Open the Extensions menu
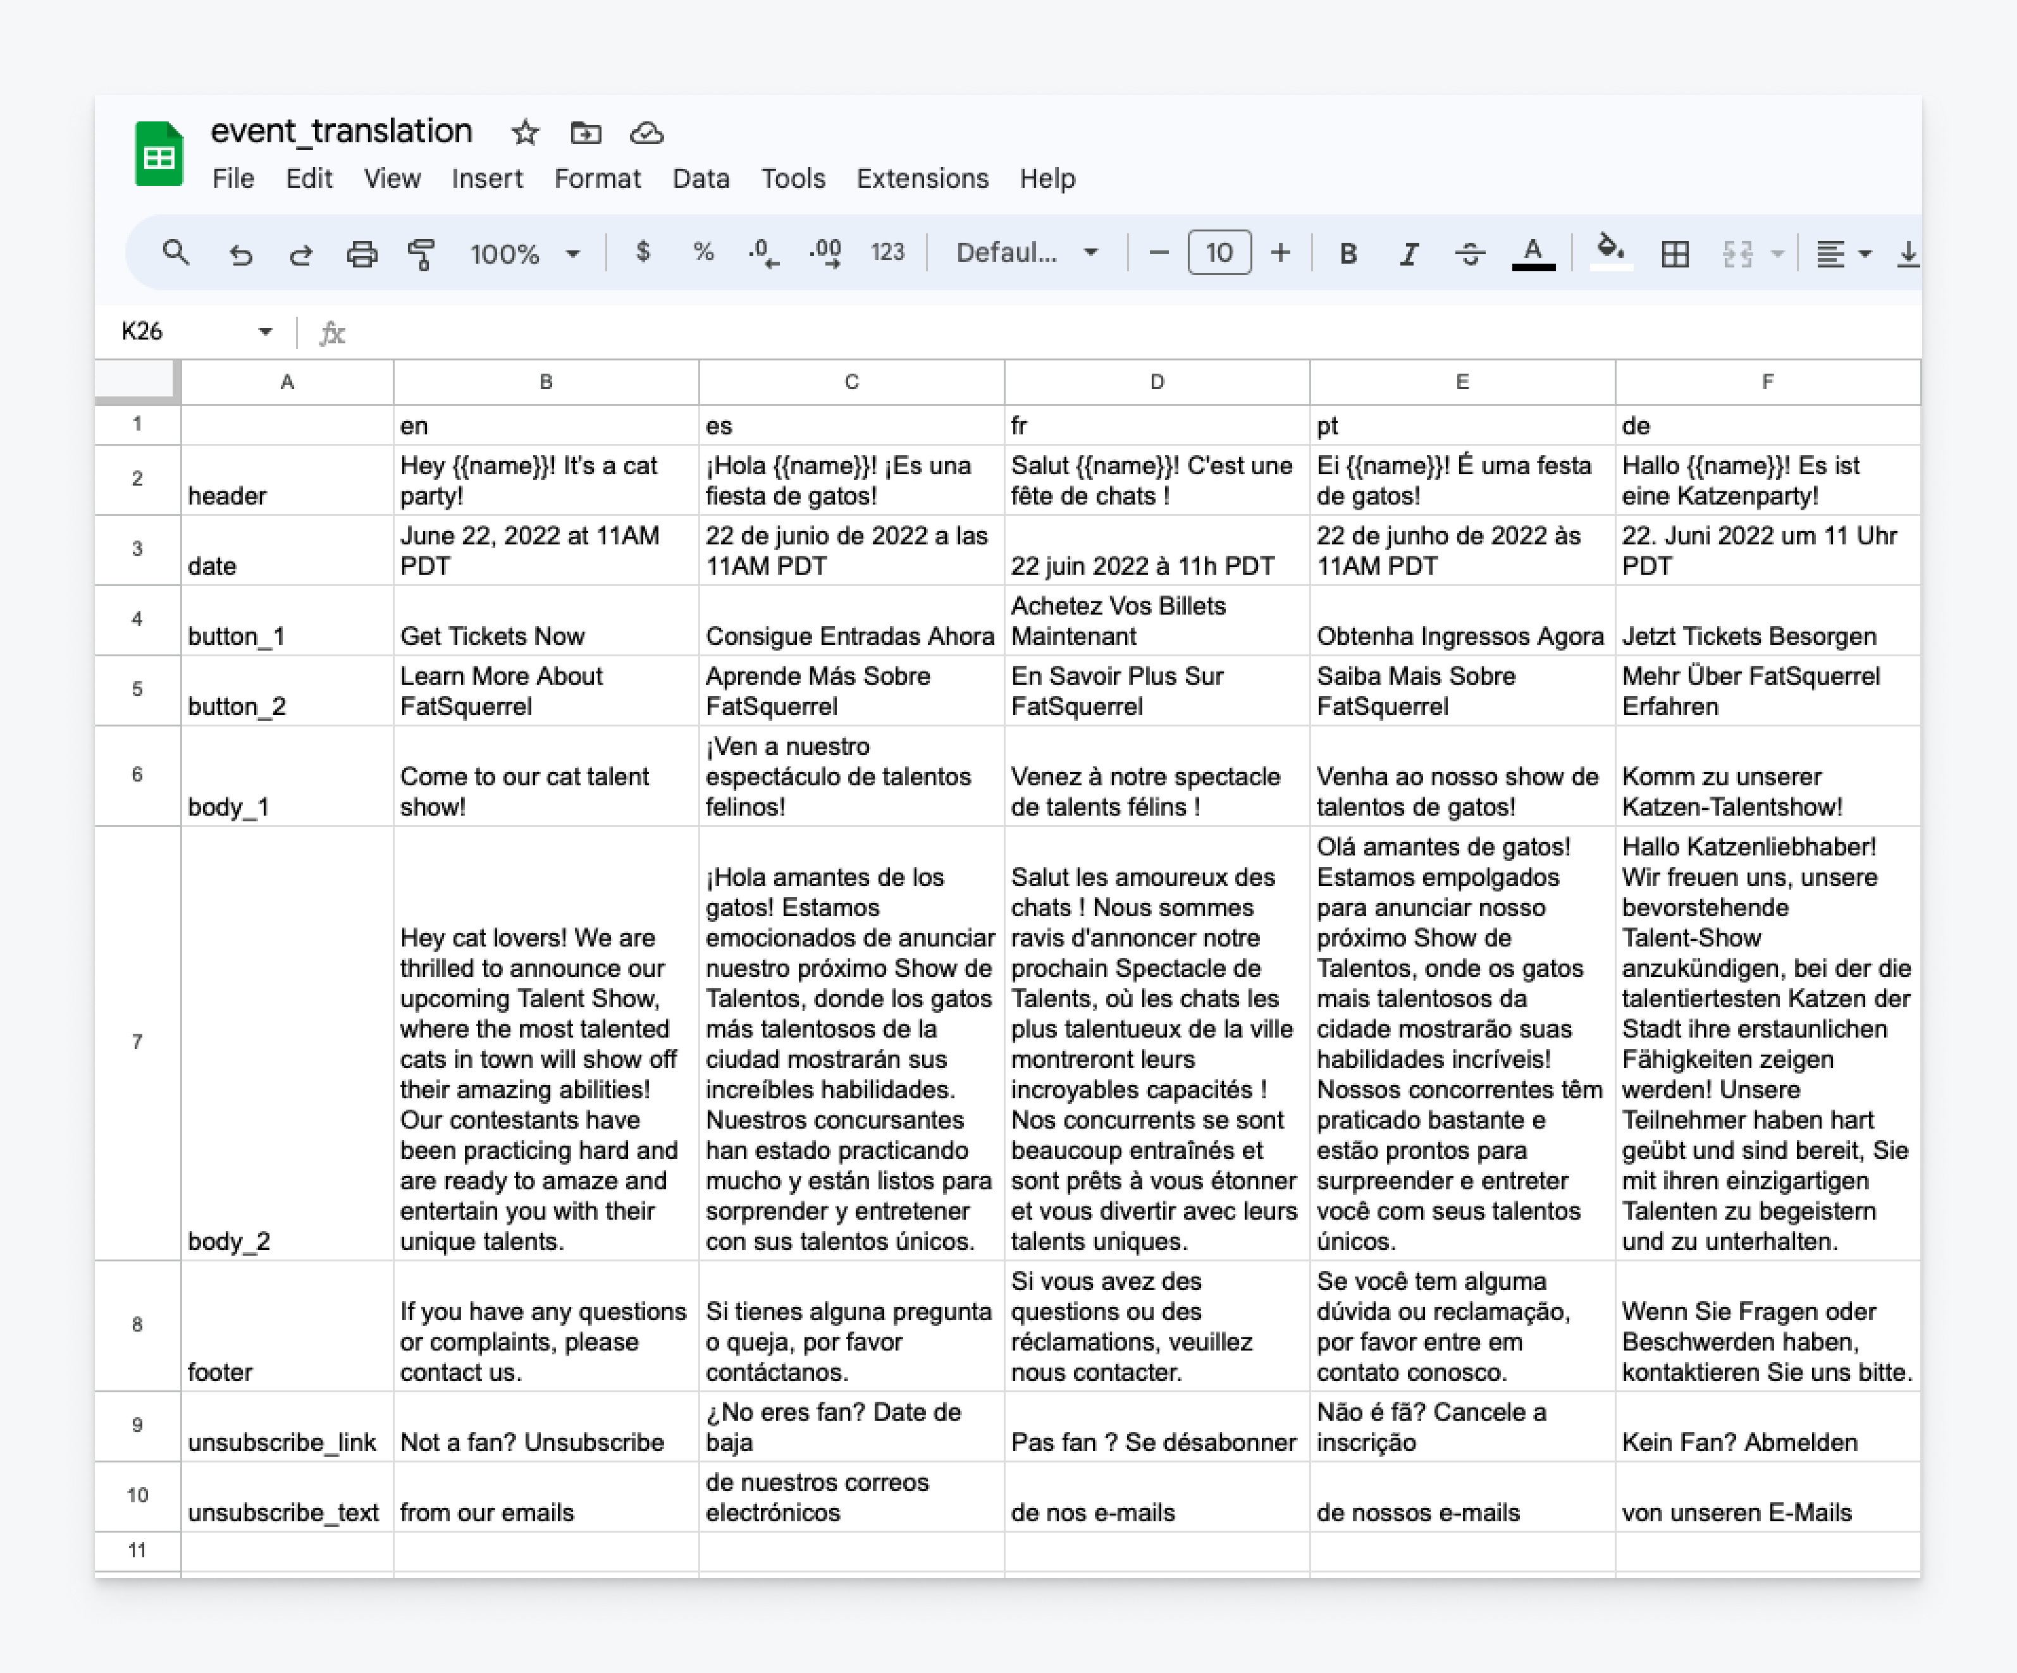Viewport: 2017px width, 1673px height. (x=921, y=179)
